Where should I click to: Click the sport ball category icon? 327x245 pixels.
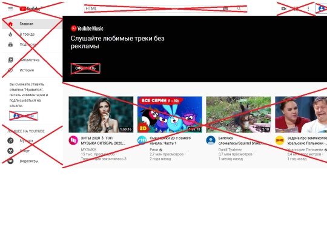[x=10, y=151]
